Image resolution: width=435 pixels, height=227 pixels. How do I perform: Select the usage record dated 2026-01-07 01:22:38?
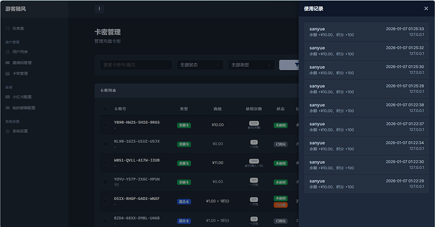[366, 108]
